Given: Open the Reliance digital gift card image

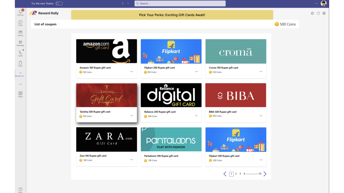Looking at the screenshot, I should pos(171,95).
